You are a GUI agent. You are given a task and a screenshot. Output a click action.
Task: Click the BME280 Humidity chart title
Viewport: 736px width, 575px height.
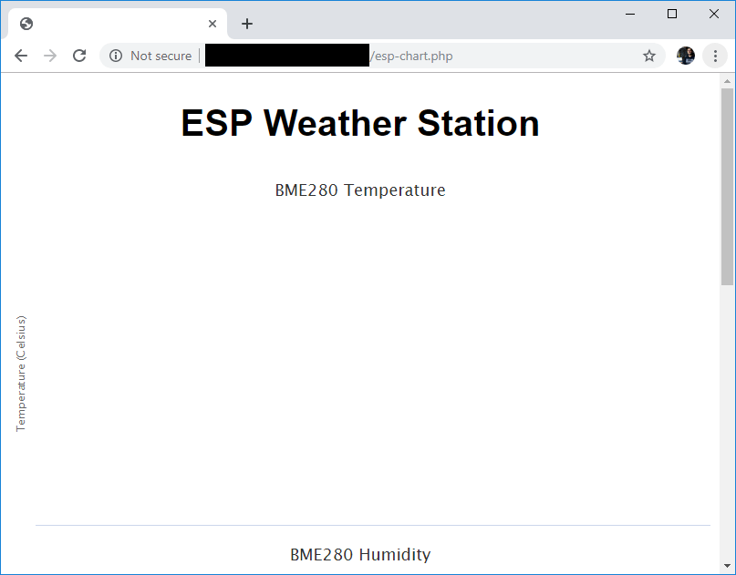359,555
